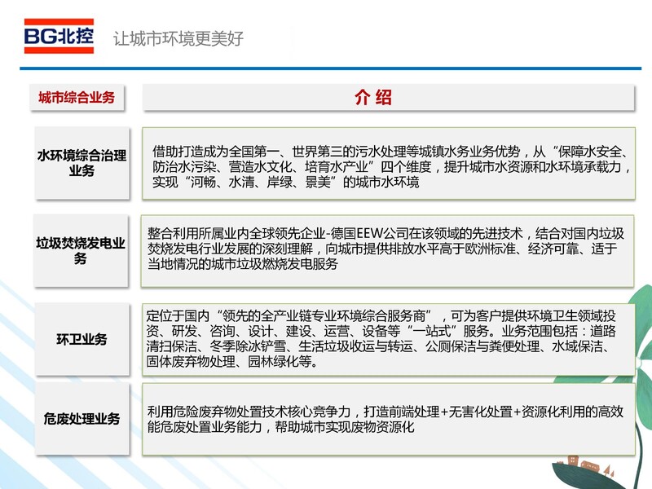Screen dimensions: 652x489
Task: Click the slogan 让城市环境更美好
Action: coord(178,38)
